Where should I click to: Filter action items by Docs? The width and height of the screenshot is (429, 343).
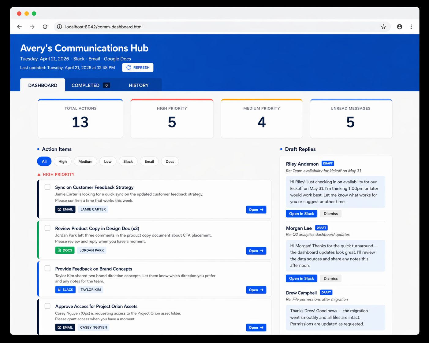pyautogui.click(x=170, y=161)
